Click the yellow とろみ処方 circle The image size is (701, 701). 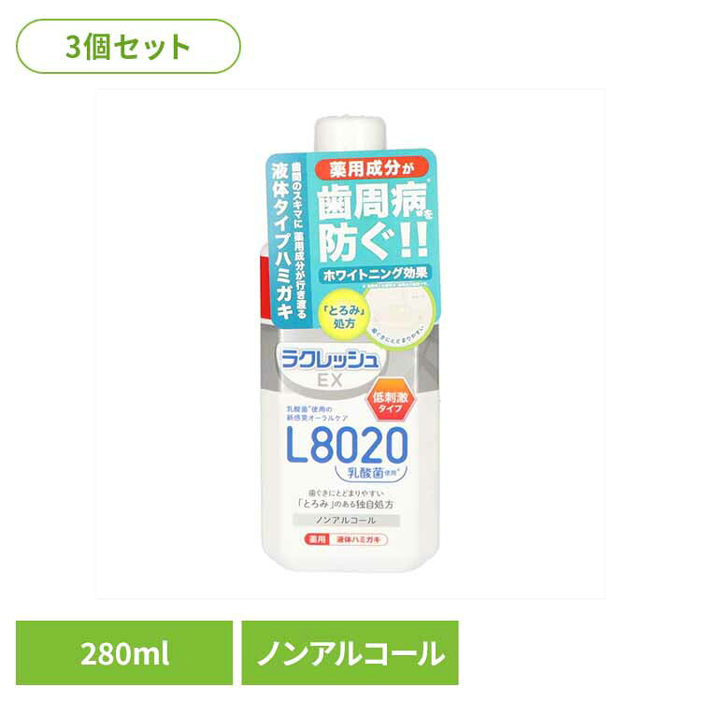pos(343,316)
